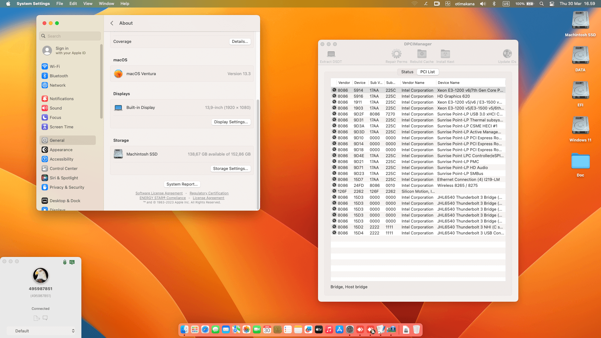Viewport: 601px width, 338px height.
Task: Click the green lock security icon
Action: point(65,262)
